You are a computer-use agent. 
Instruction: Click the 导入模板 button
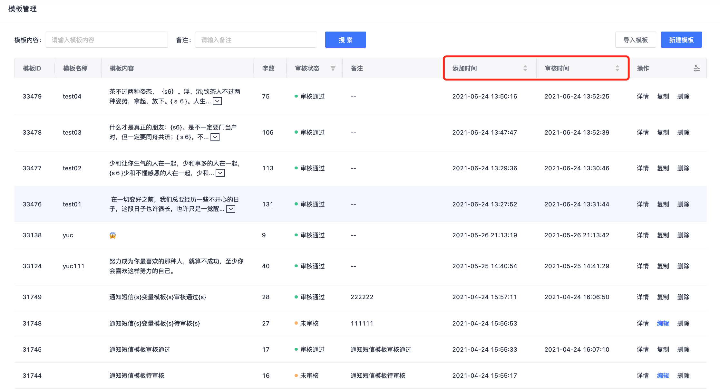[636, 40]
